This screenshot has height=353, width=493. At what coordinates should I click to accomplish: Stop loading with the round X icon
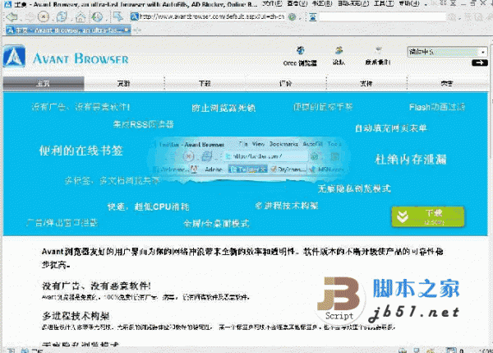point(44,16)
